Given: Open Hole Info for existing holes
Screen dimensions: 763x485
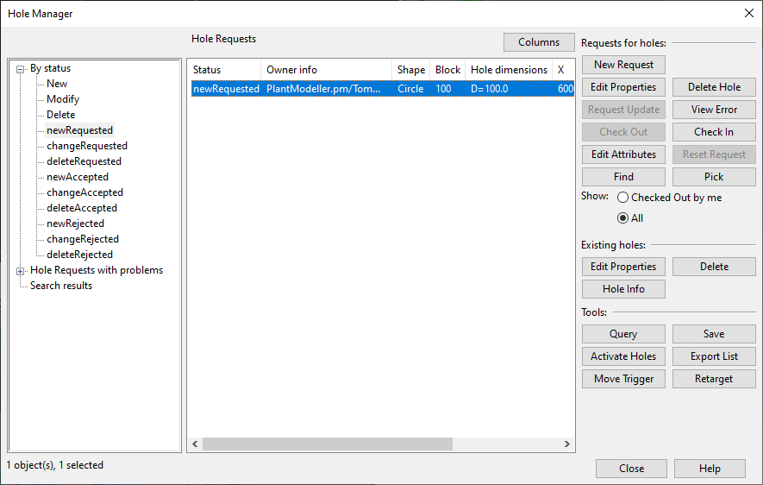Looking at the screenshot, I should pyautogui.click(x=623, y=289).
